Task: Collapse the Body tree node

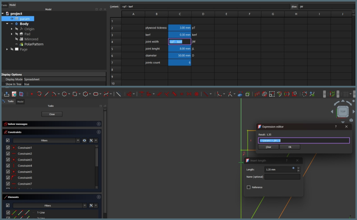Action: tap(7, 24)
